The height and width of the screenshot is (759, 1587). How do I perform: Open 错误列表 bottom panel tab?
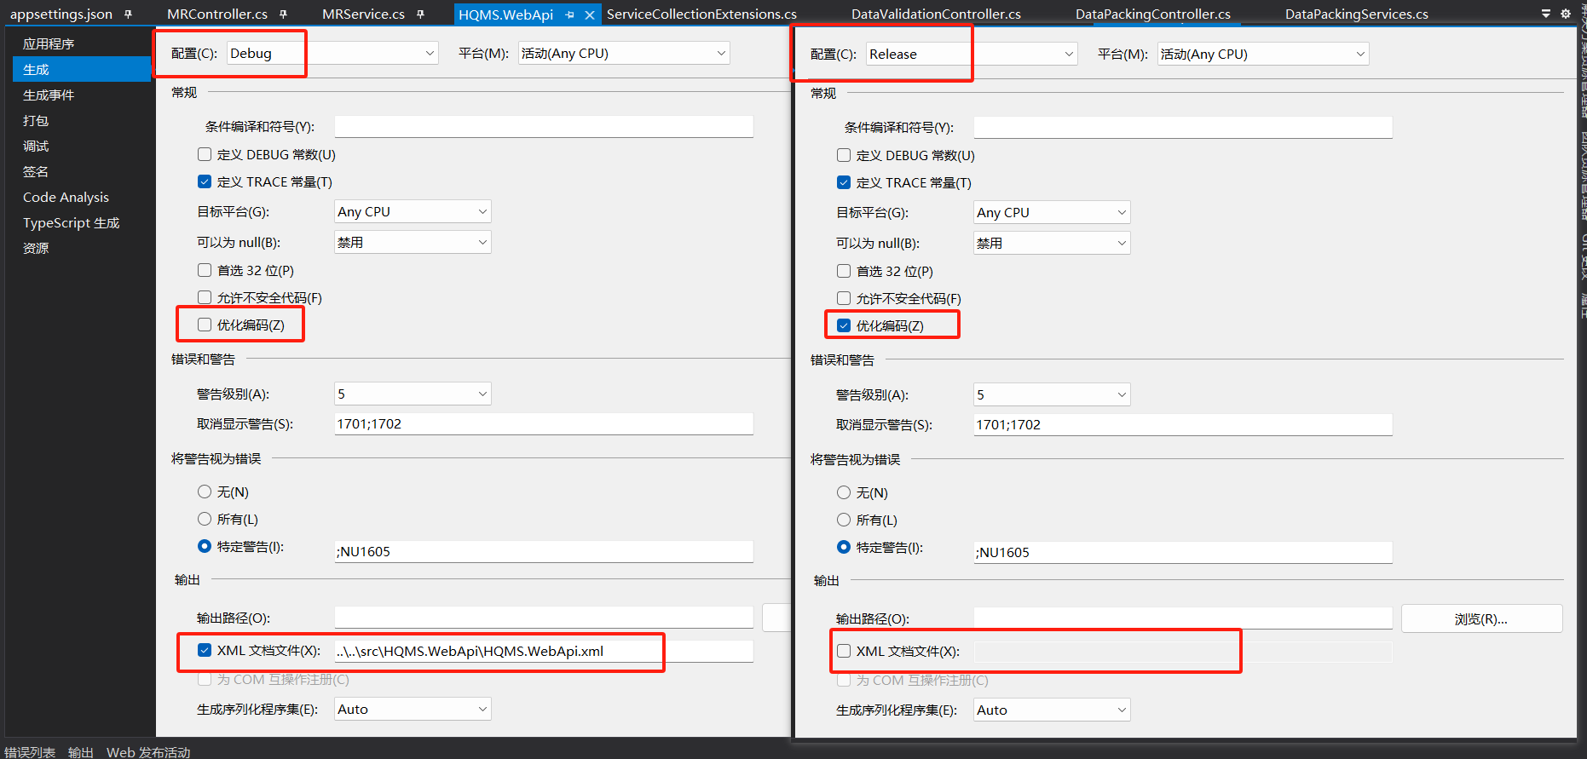tap(30, 752)
